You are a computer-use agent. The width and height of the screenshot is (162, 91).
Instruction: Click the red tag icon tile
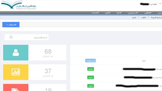(16, 87)
